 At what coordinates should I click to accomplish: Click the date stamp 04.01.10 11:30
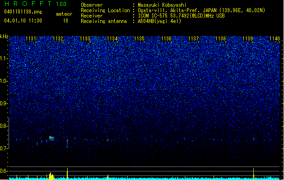[23, 21]
